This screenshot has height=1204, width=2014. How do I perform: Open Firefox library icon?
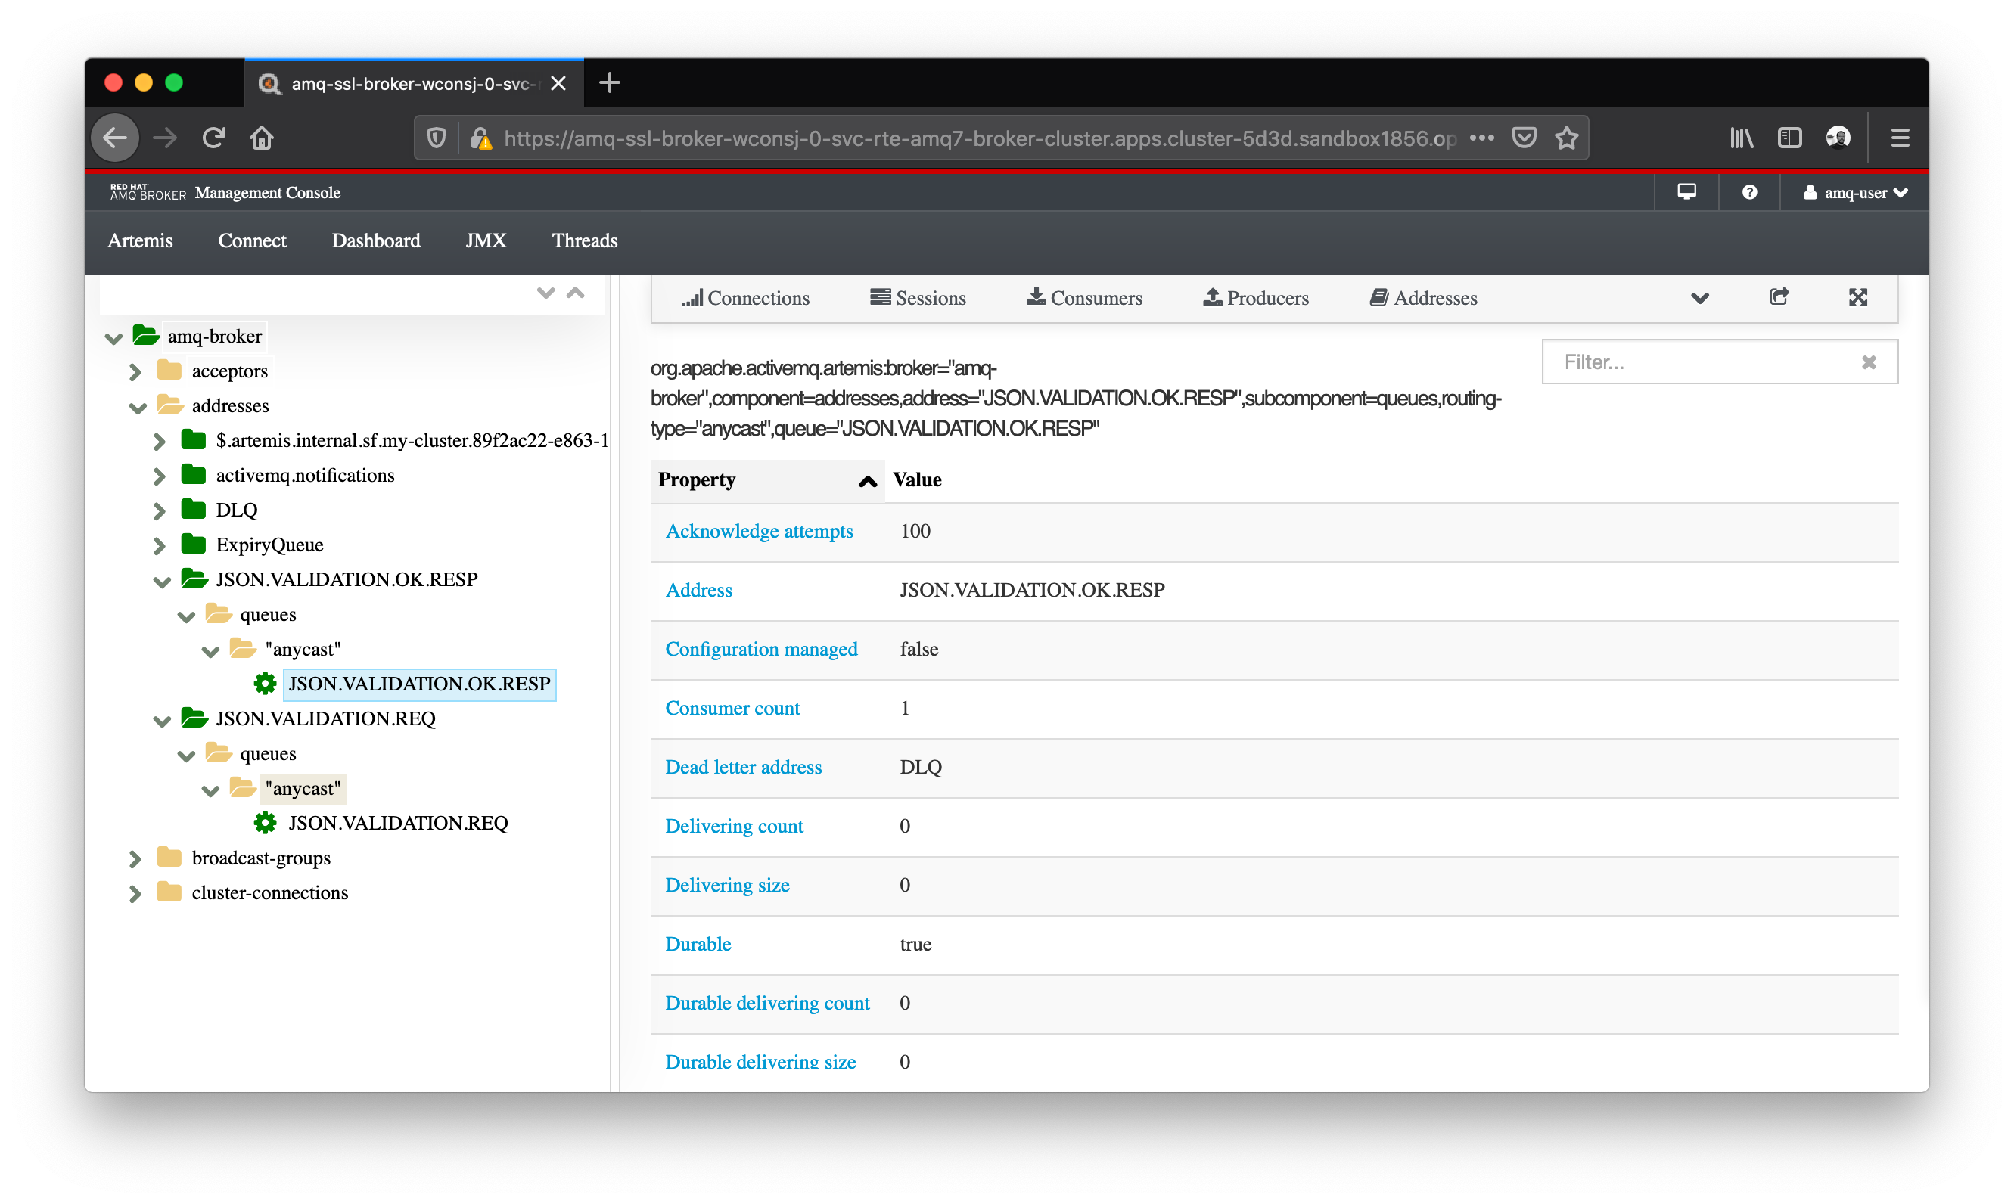[1742, 138]
